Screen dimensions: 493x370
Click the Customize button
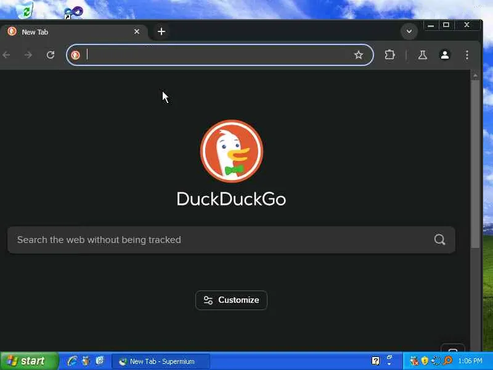232,300
